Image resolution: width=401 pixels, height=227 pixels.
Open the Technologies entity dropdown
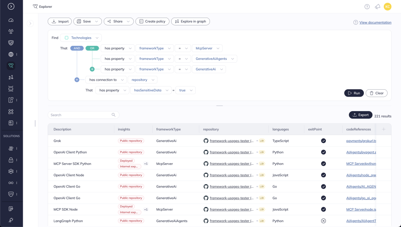point(81,38)
